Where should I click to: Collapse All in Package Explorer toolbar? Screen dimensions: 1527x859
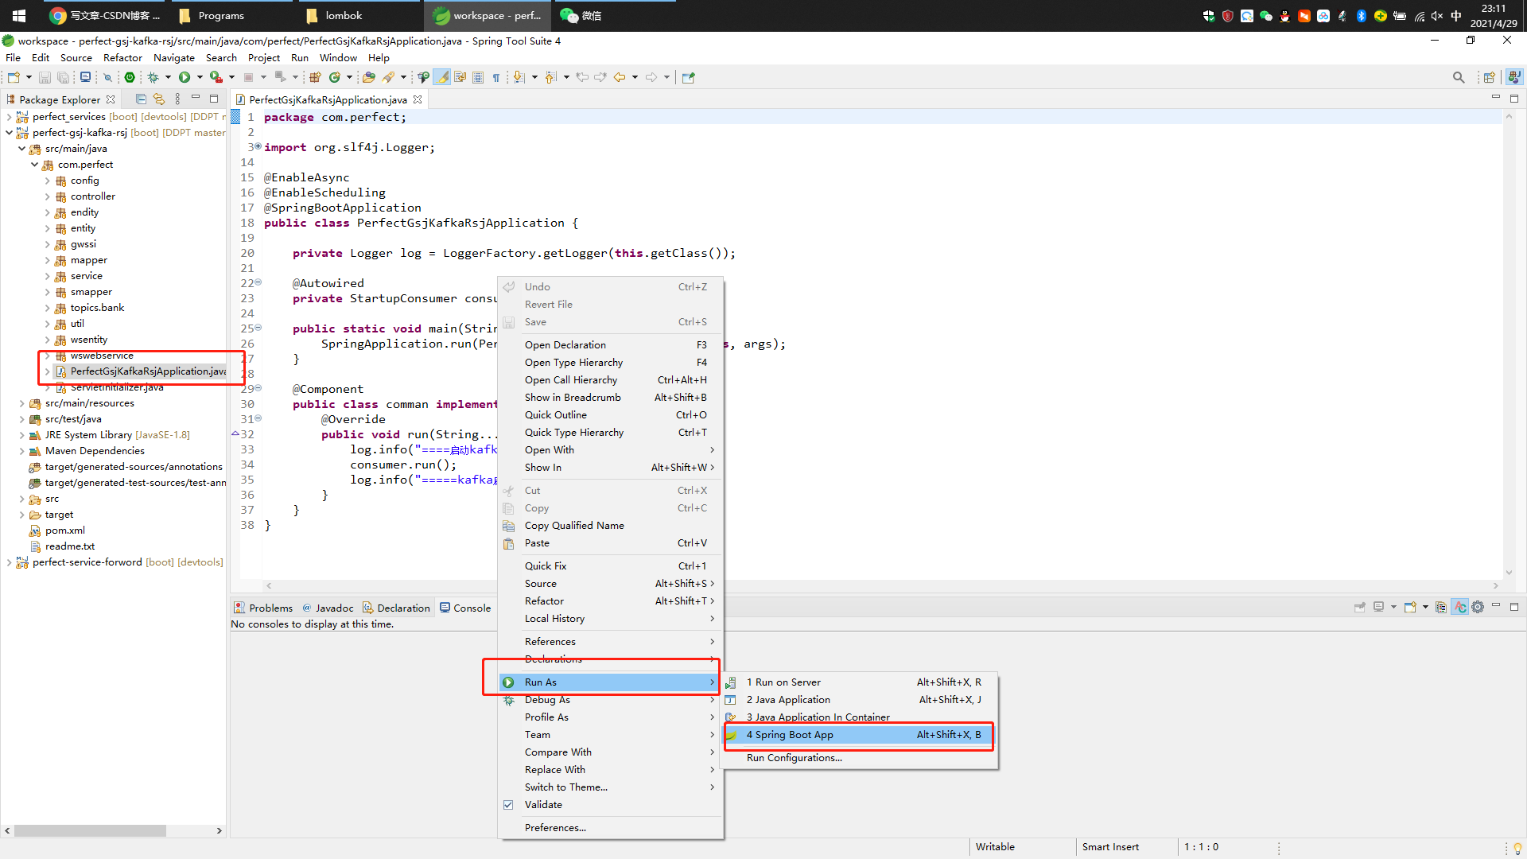pos(141,99)
